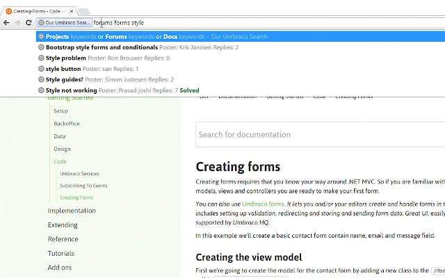Expand the Tutorials section in the sidebar
445x278 pixels.
61,253
